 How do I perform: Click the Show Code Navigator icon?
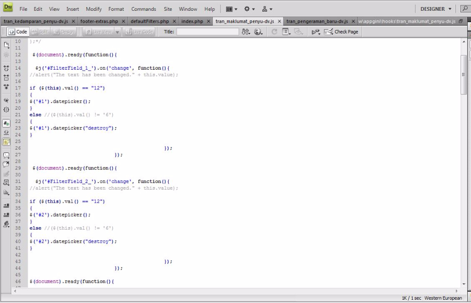pos(6,55)
